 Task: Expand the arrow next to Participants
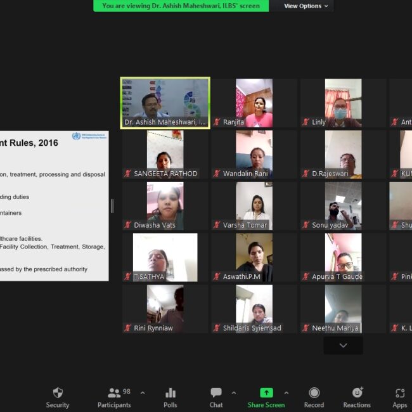point(142,392)
